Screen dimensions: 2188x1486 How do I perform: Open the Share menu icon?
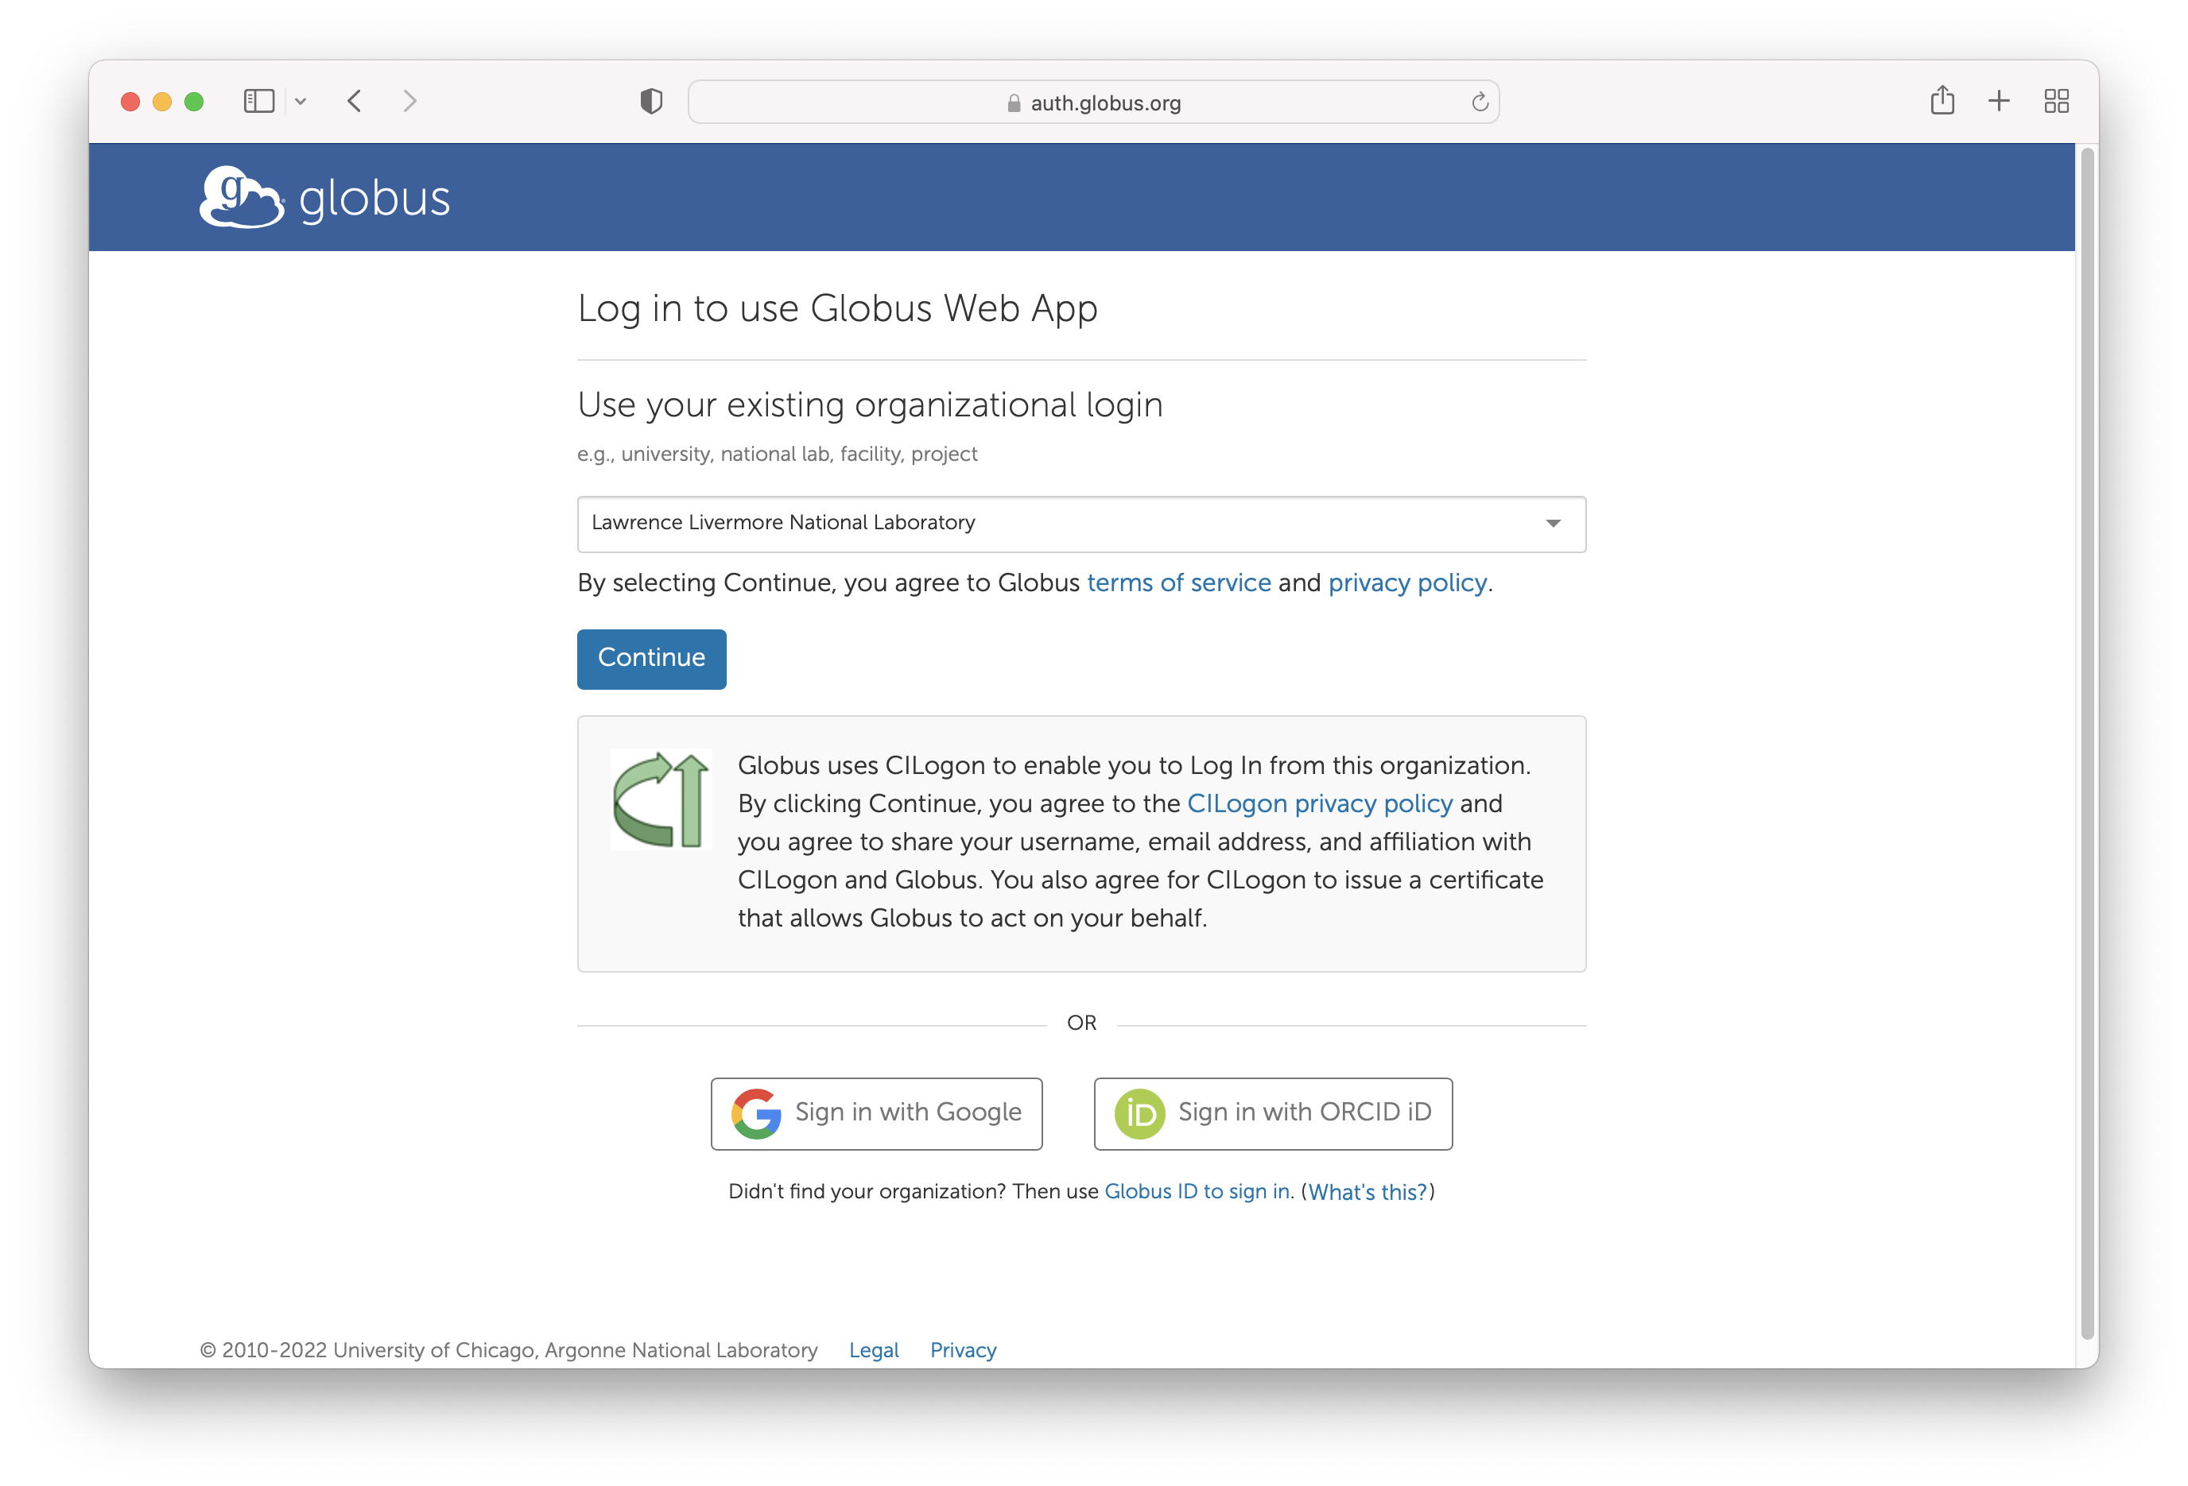pos(1942,100)
